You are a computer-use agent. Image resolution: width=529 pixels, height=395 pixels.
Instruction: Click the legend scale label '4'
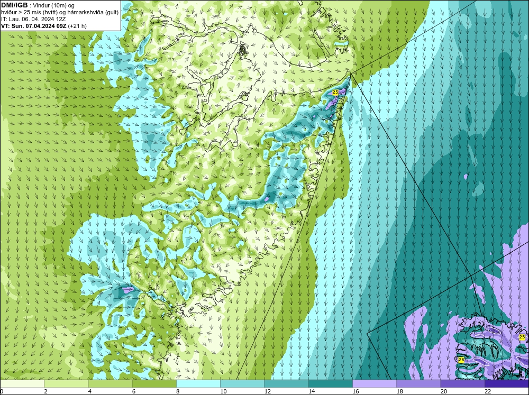pos(90,391)
